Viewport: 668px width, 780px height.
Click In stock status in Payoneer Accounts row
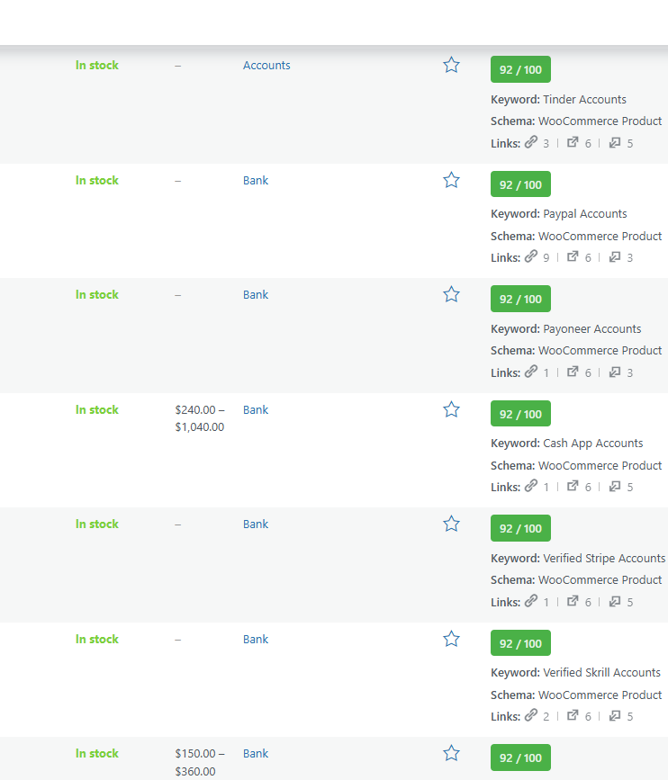point(97,295)
